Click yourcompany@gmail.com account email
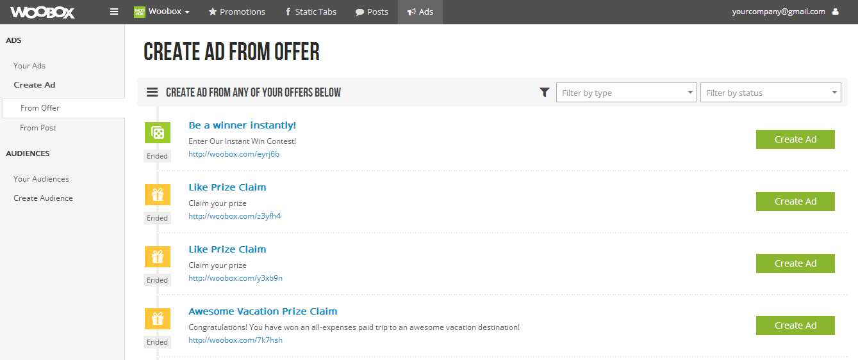Image resolution: width=858 pixels, height=360 pixels. point(779,12)
